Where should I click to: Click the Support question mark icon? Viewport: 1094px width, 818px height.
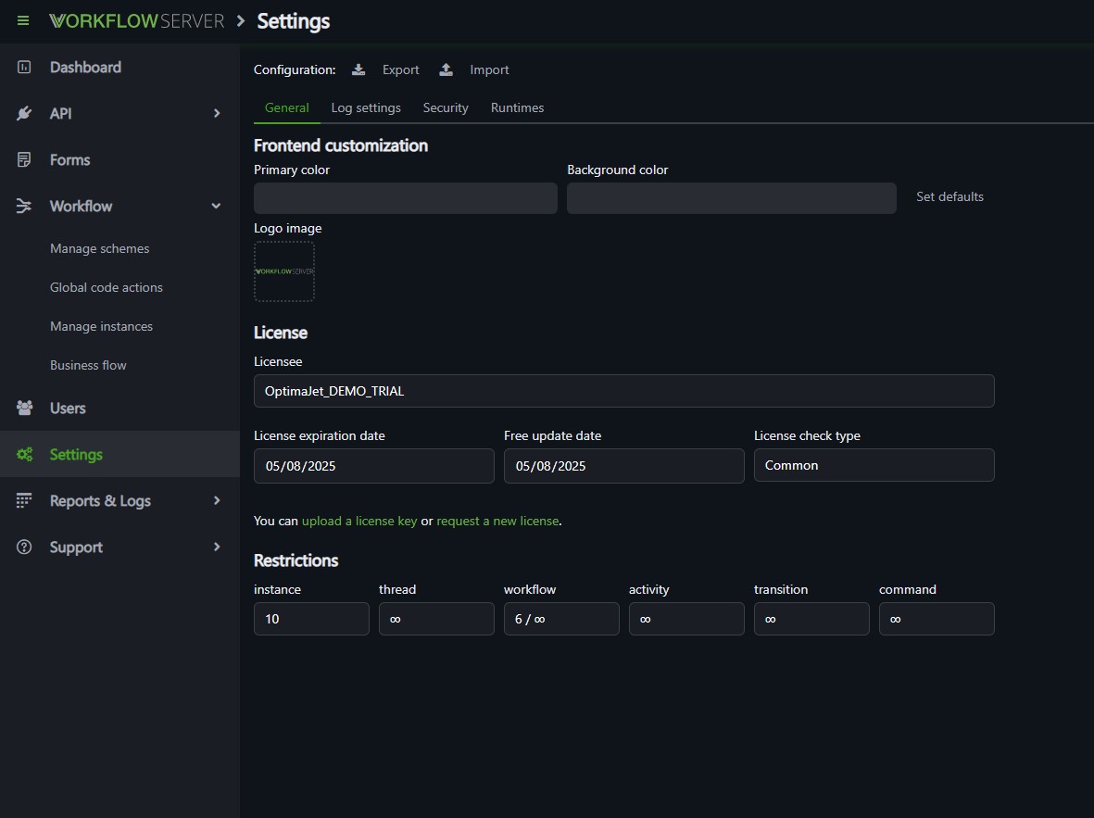point(23,547)
